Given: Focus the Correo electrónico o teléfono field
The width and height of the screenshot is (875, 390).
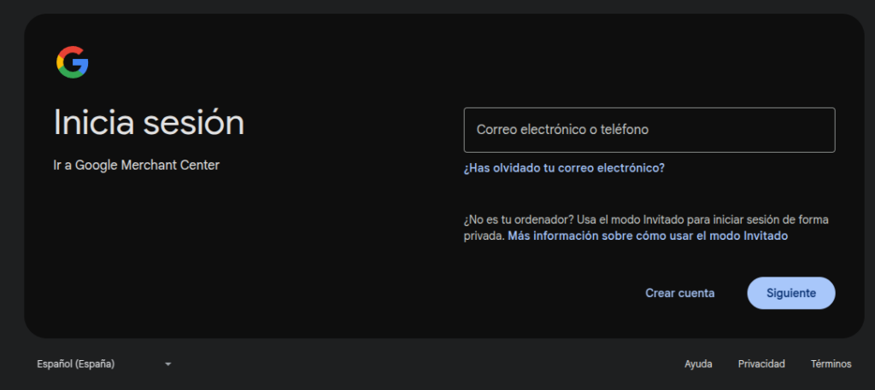Looking at the screenshot, I should tap(649, 130).
